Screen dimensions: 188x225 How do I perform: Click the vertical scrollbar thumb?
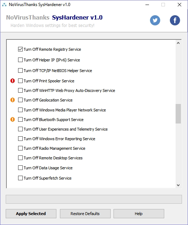click(178, 114)
